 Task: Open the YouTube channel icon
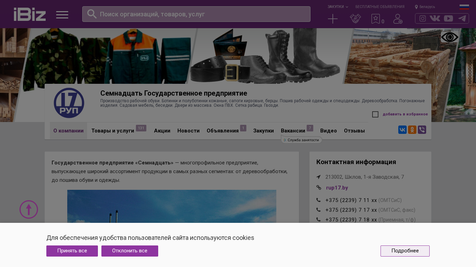coord(448,18)
